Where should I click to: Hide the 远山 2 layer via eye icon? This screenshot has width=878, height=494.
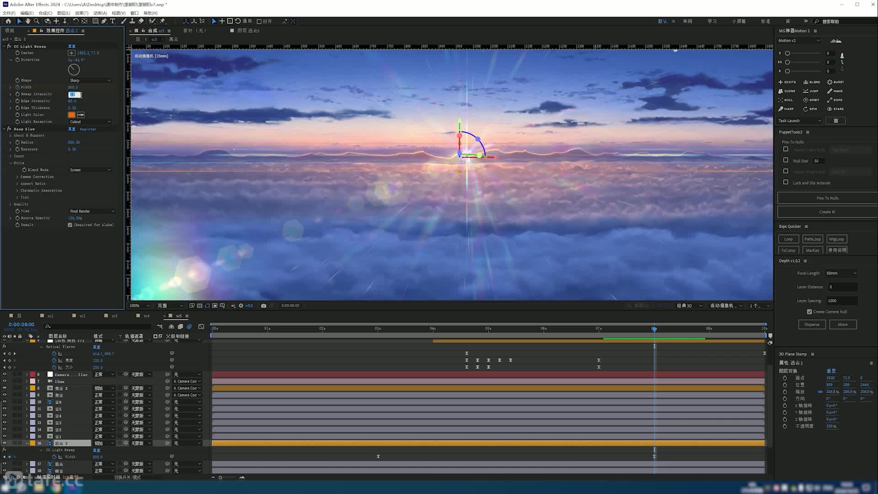5,443
